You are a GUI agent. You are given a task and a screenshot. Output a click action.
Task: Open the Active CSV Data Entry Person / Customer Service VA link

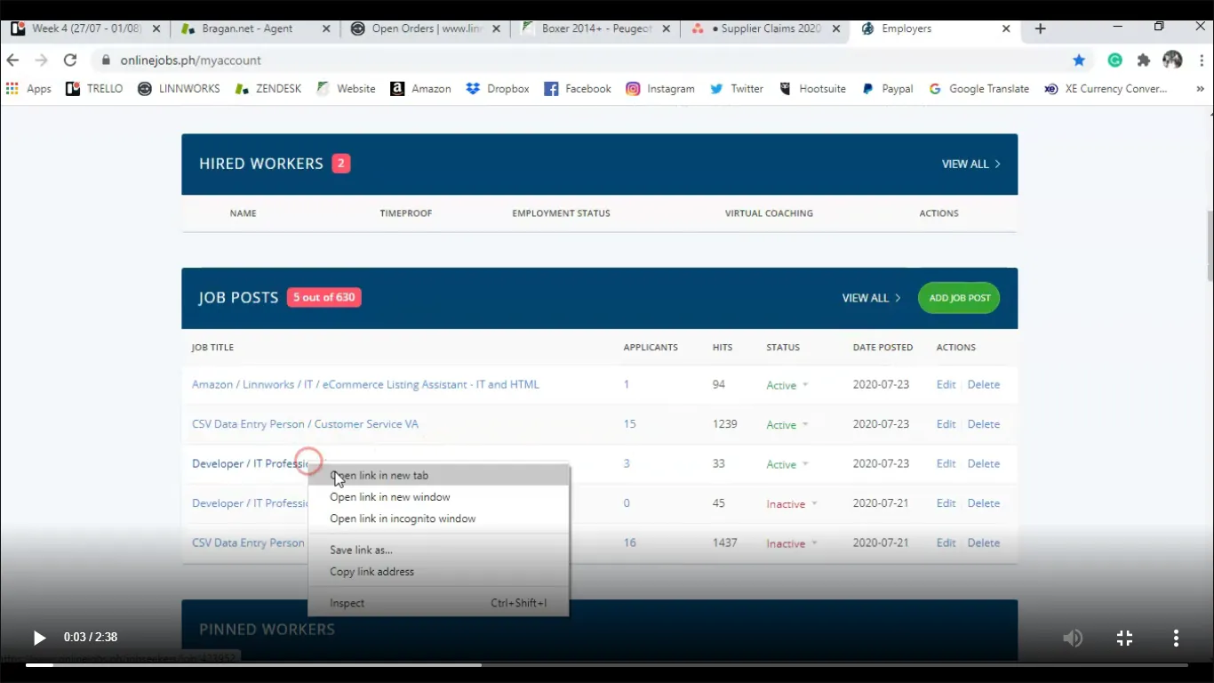coord(305,424)
